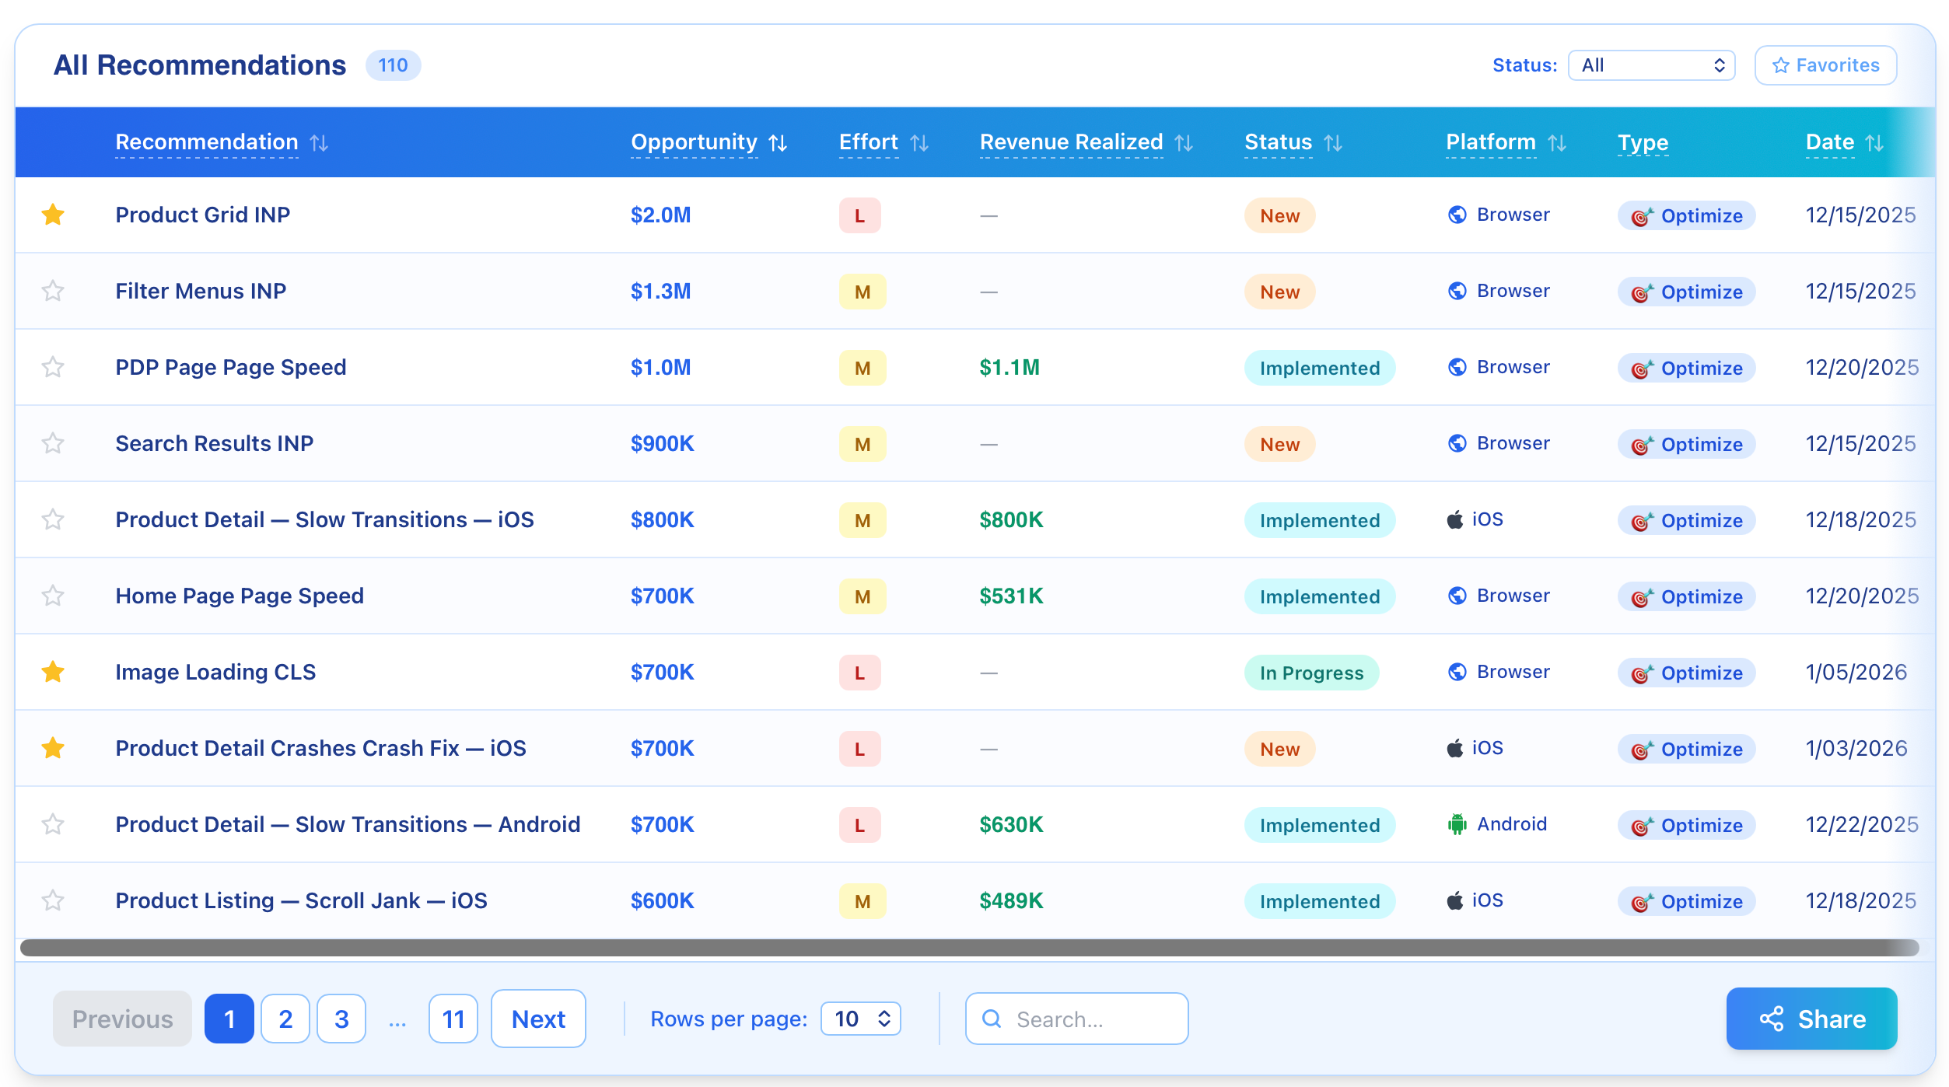Open the Status filter dropdown
Screen dimensions: 1949x1087
(1652, 65)
